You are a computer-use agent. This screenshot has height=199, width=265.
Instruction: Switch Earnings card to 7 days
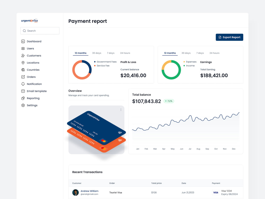pos(200,53)
